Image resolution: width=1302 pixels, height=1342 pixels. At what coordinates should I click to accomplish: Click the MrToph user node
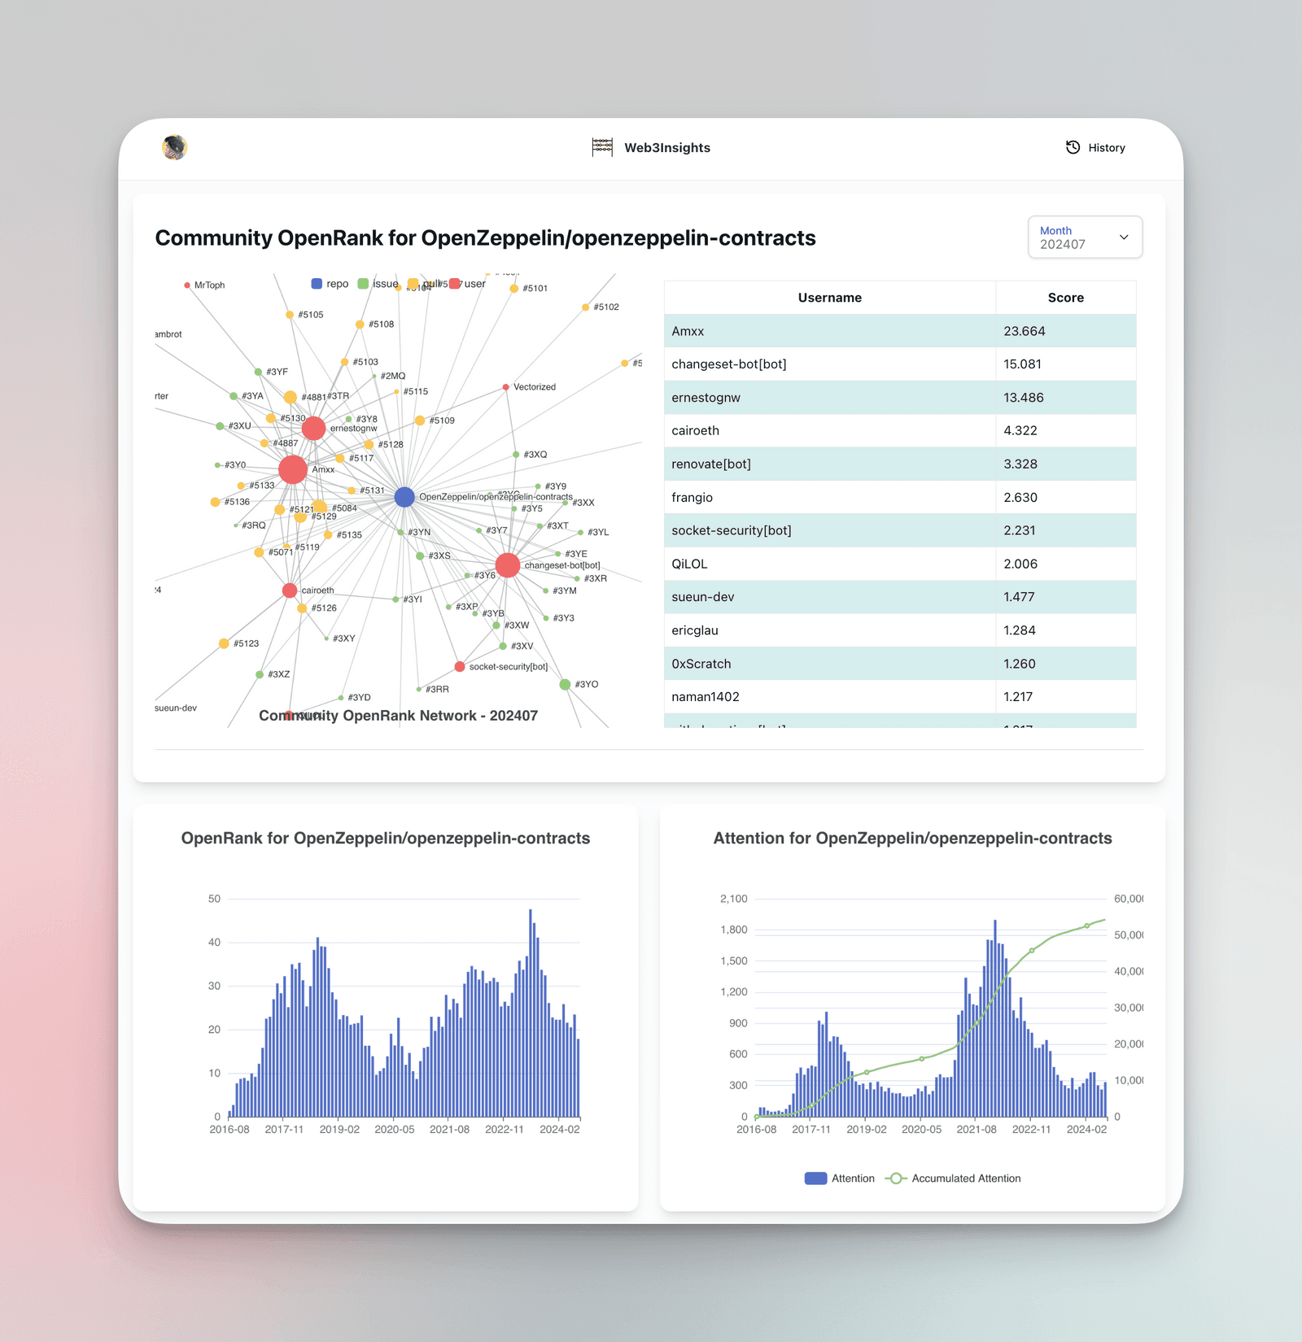[187, 285]
